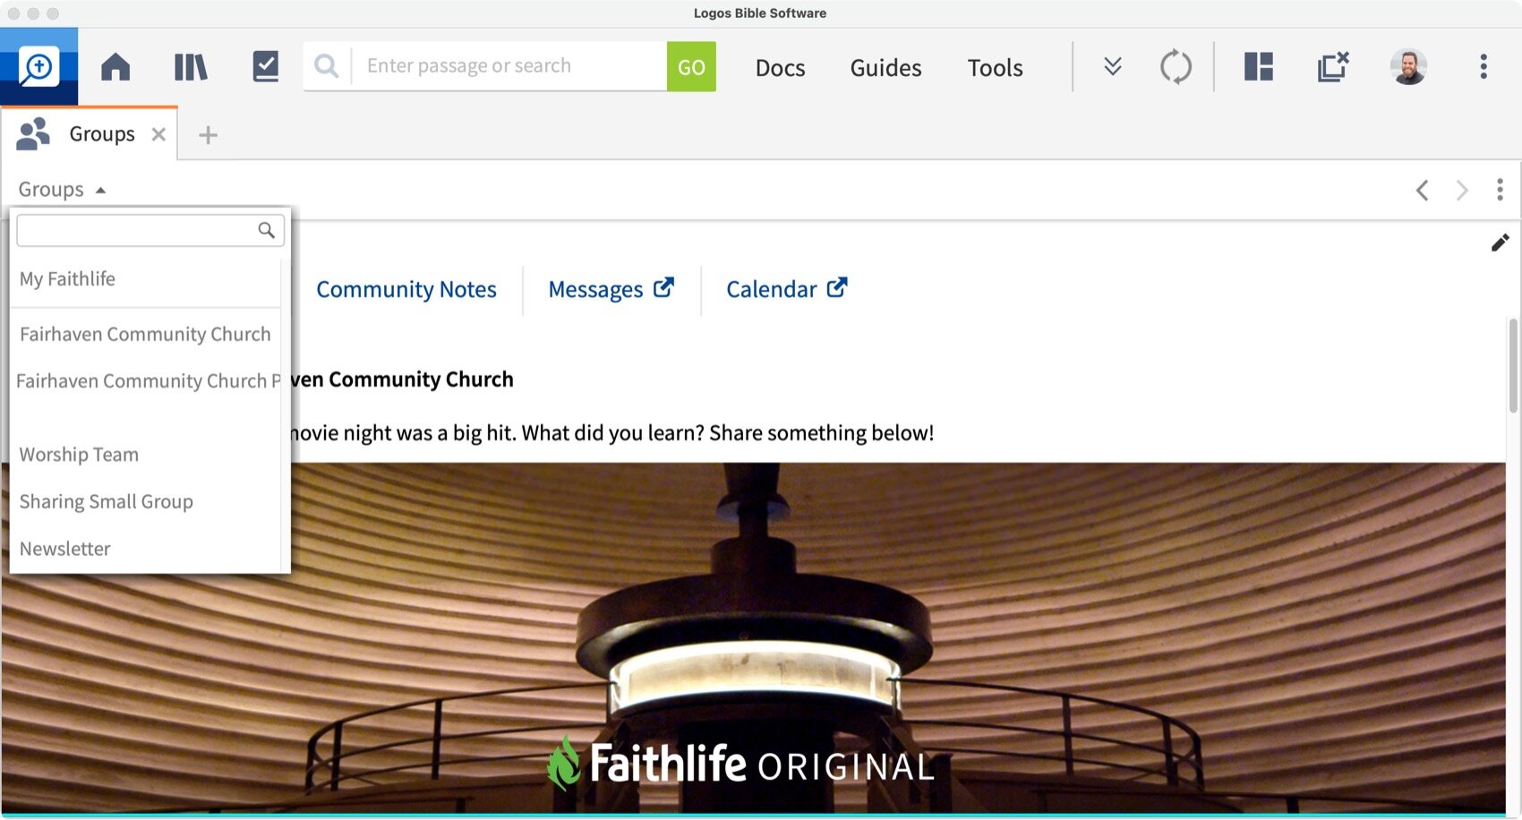Click the passage or search input field
Image resolution: width=1522 pixels, height=820 pixels.
509,66
